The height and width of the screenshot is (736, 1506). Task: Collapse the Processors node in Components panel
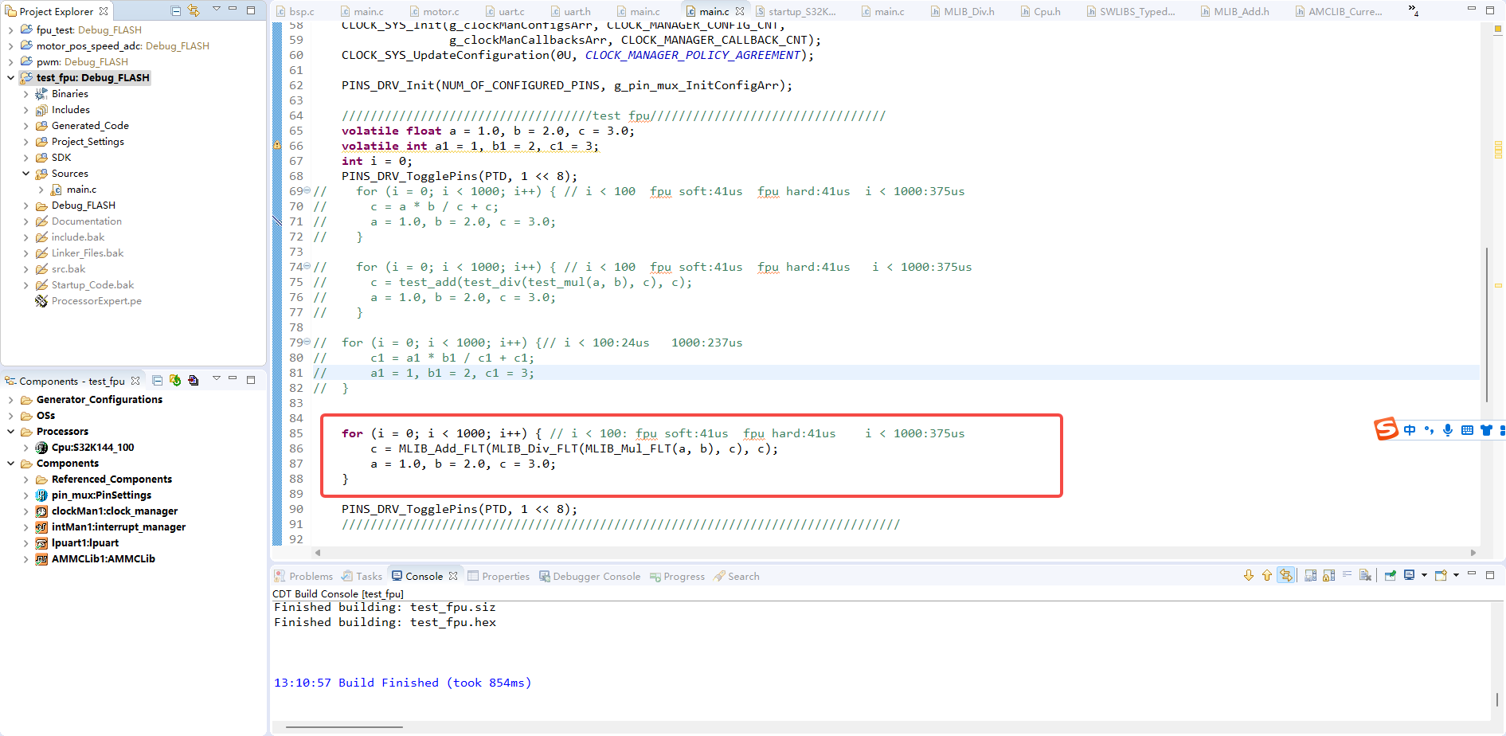click(9, 431)
